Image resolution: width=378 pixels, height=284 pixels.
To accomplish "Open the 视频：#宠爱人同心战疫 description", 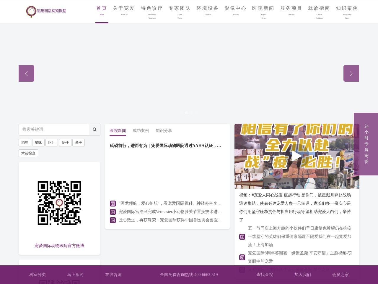I will [295, 208].
